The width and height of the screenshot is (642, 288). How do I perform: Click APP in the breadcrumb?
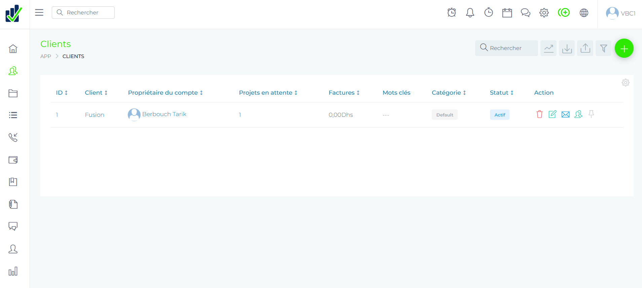[x=46, y=56]
